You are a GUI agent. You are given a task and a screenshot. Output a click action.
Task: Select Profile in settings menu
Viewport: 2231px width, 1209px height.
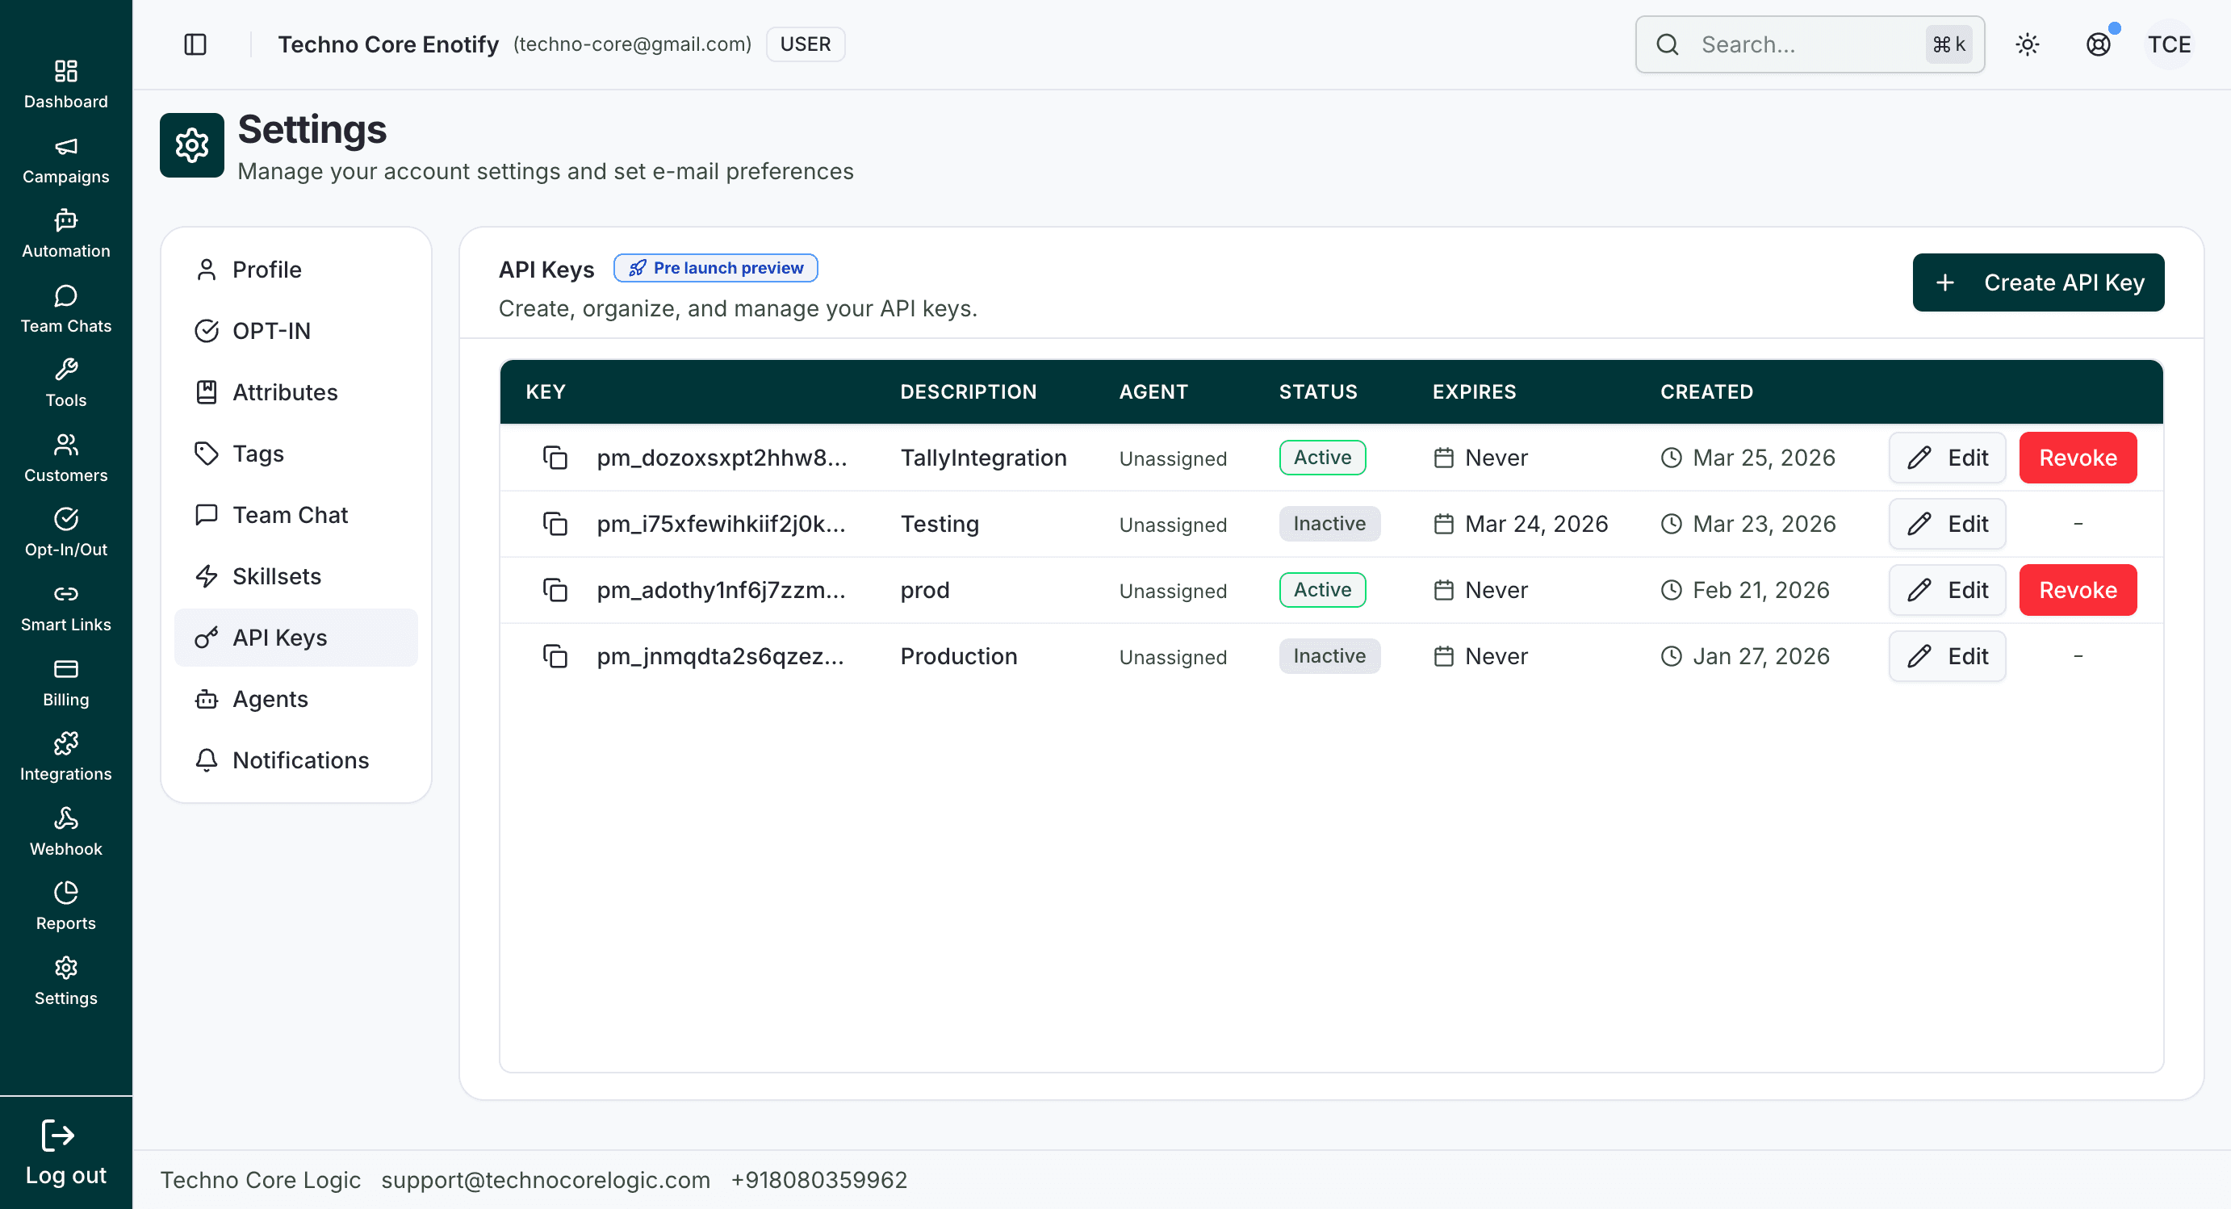pos(296,270)
